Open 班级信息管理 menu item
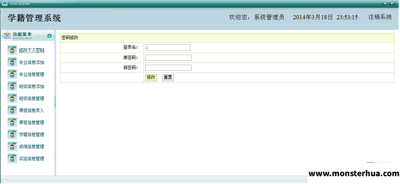This screenshot has width=400, height=184. click(x=32, y=98)
